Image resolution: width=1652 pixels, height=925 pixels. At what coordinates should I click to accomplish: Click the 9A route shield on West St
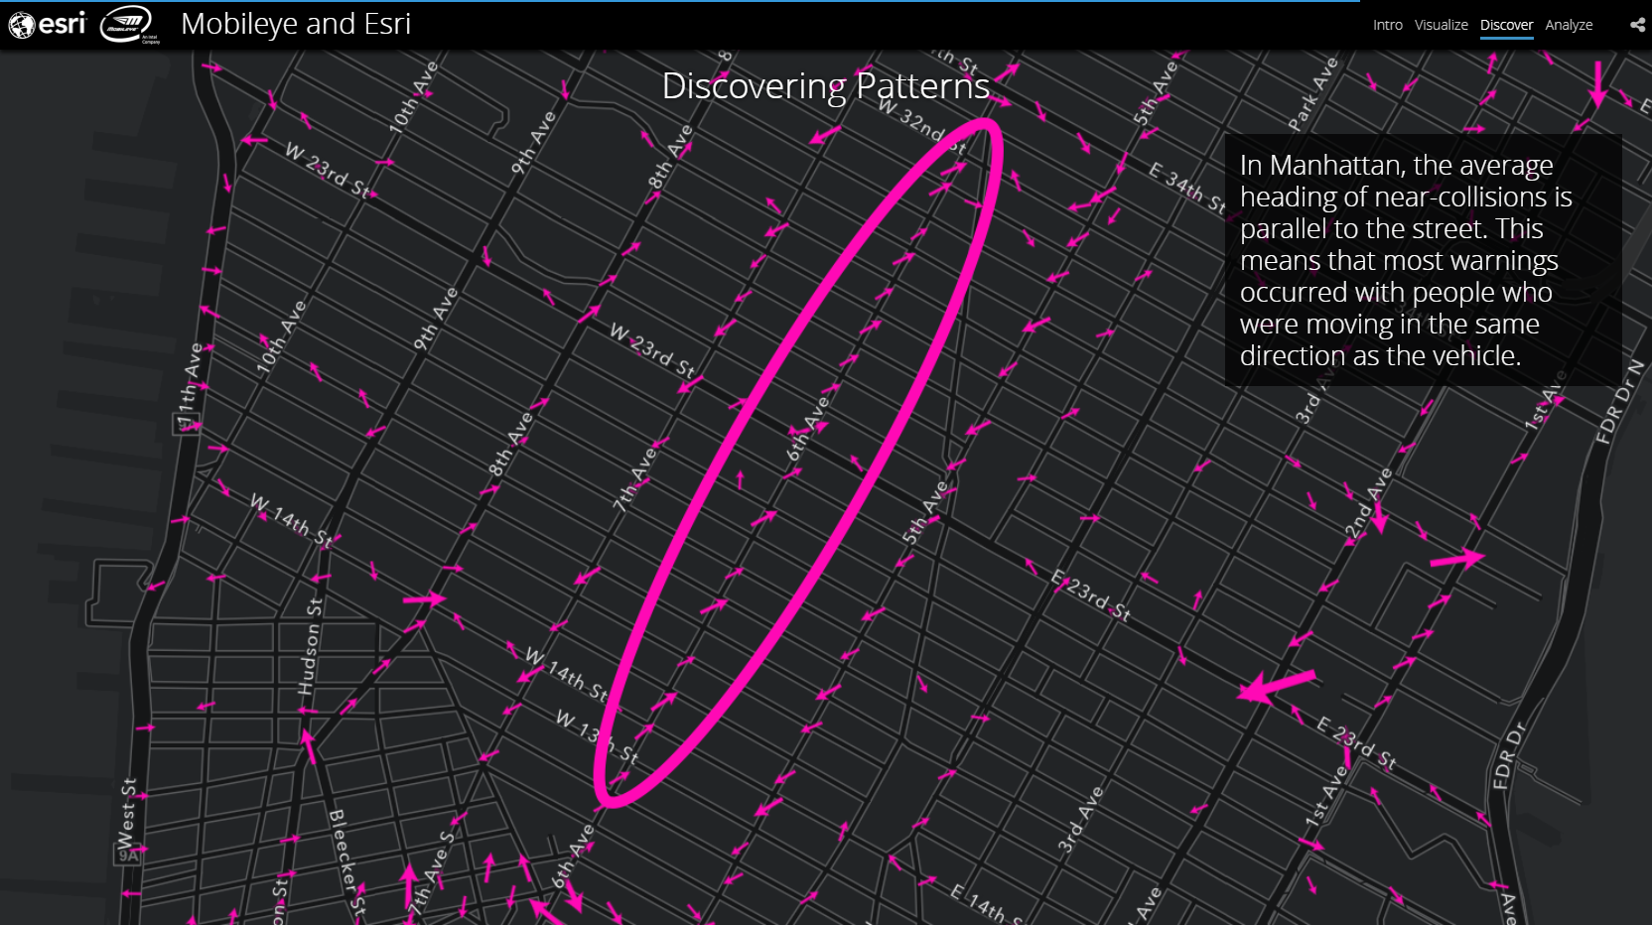pyautogui.click(x=128, y=855)
